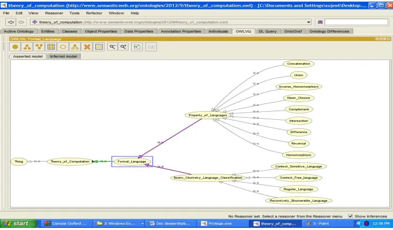Open the Tools menu
Viewport: 393px width, 230px height.
coord(74,13)
